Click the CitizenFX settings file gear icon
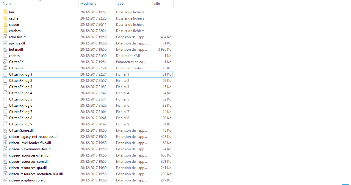Screen dimensions: 351x185 click(x=5, y=62)
